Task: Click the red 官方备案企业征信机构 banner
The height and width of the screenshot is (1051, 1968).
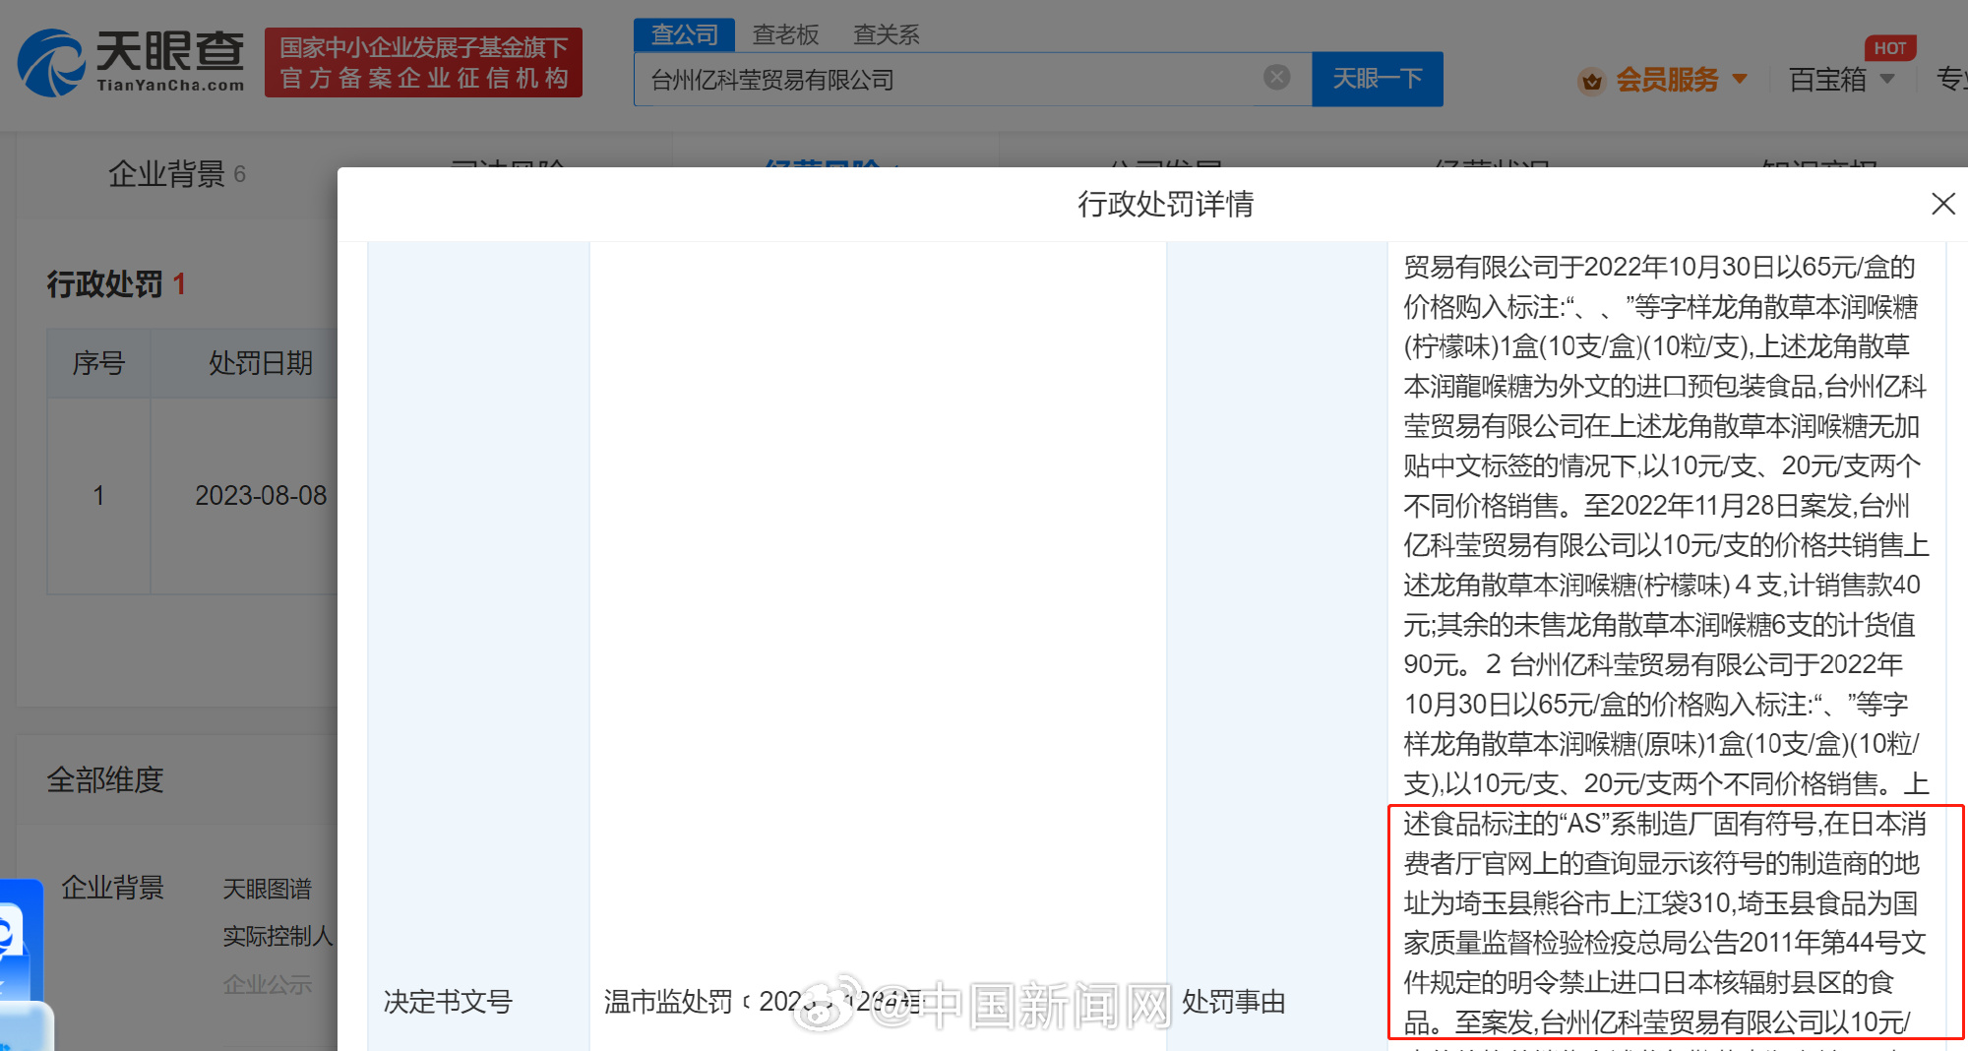Action: tap(423, 63)
